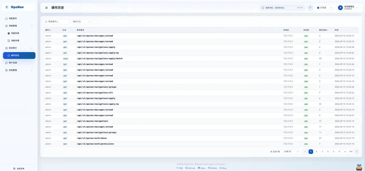Viewport: 365px width, 171px height.
Task: Click the IP地址 column header
Action: pos(286,30)
